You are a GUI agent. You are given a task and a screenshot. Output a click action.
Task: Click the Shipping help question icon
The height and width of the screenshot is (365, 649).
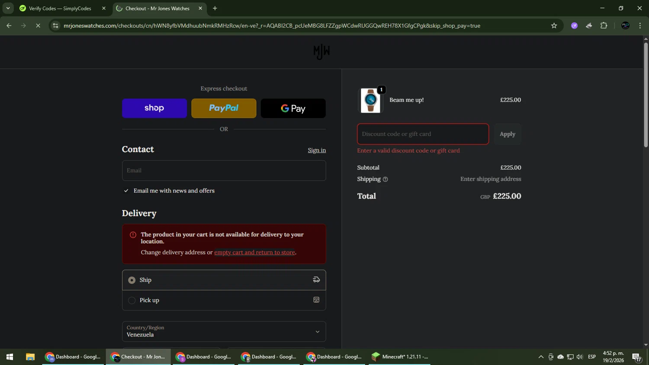click(385, 179)
